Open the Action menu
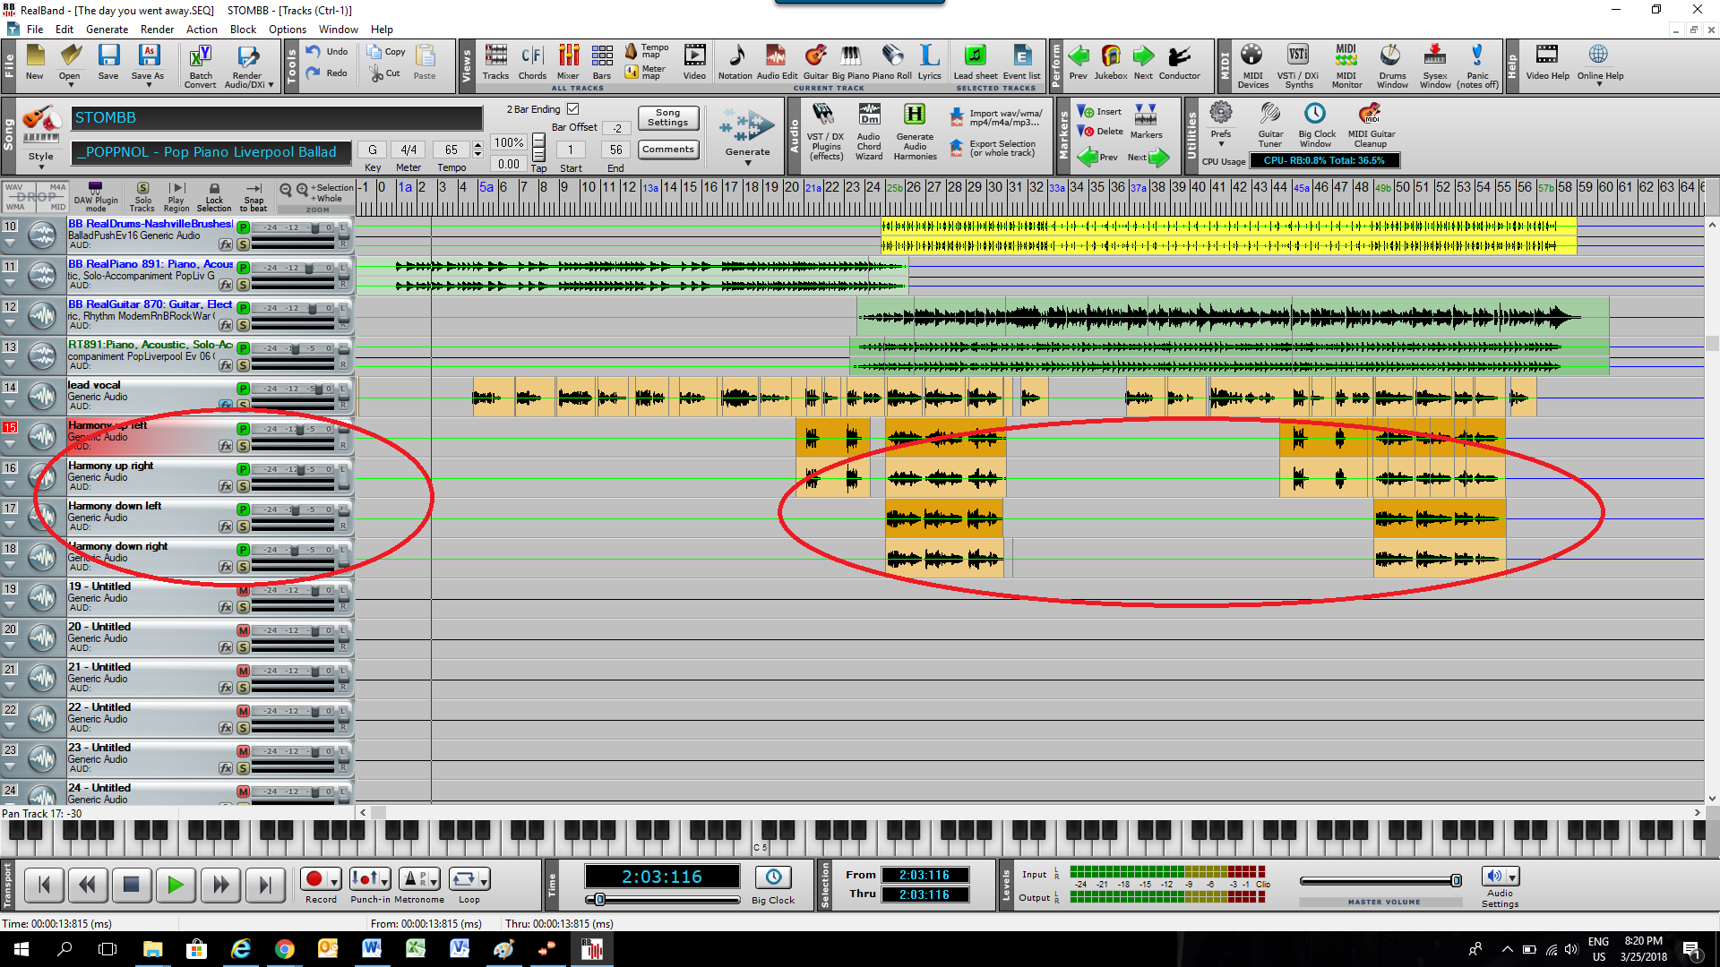The width and height of the screenshot is (1720, 967). tap(202, 29)
